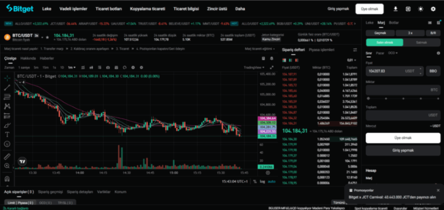Open the language and region grid icon
The width and height of the screenshot is (444, 210).
[x=408, y=9]
